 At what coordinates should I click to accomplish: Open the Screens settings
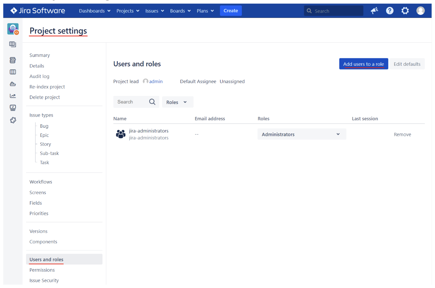coord(38,192)
